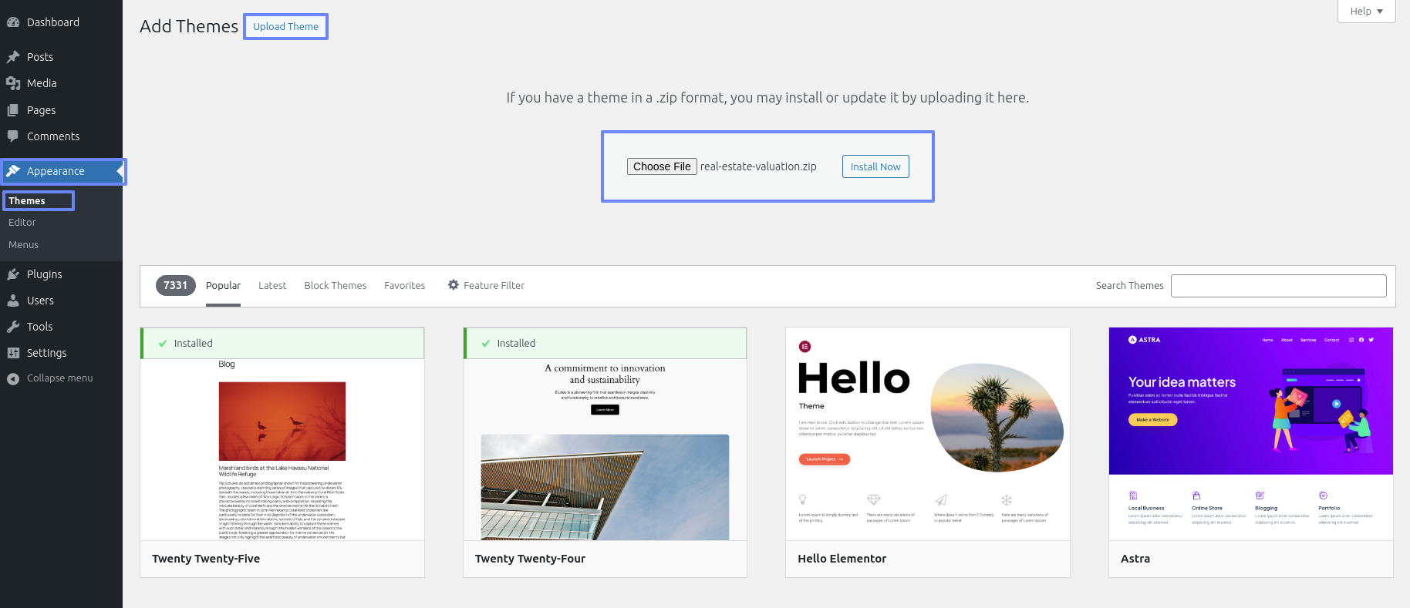1410x608 pixels.
Task: Collapse the admin sidebar menu
Action: click(59, 378)
